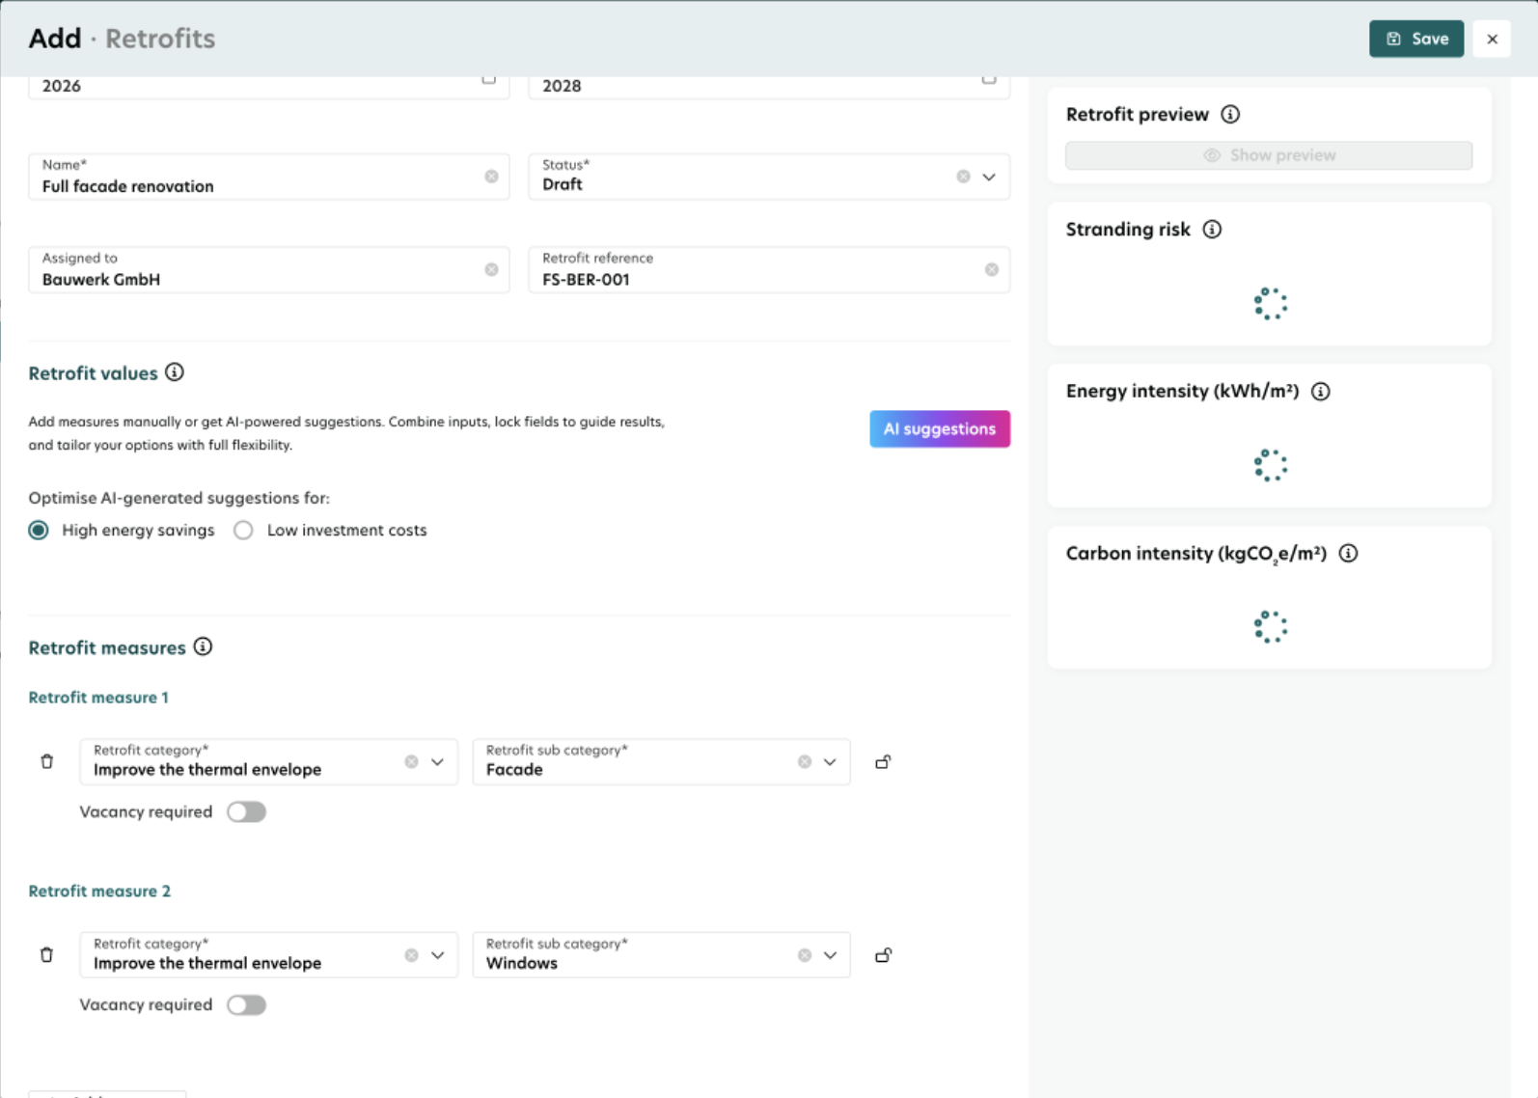Image resolution: width=1538 pixels, height=1098 pixels.
Task: Open info tooltip next to Retrofit values
Action: coord(175,372)
